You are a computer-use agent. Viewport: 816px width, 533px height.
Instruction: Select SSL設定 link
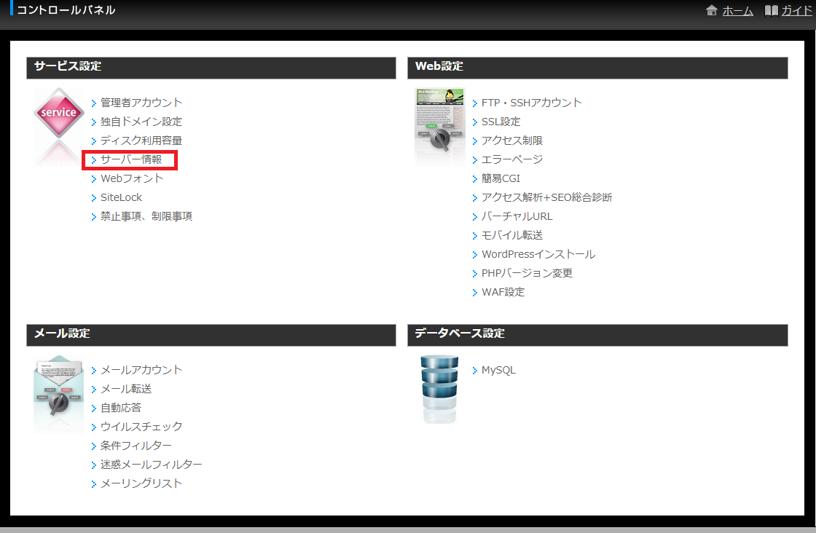(501, 122)
